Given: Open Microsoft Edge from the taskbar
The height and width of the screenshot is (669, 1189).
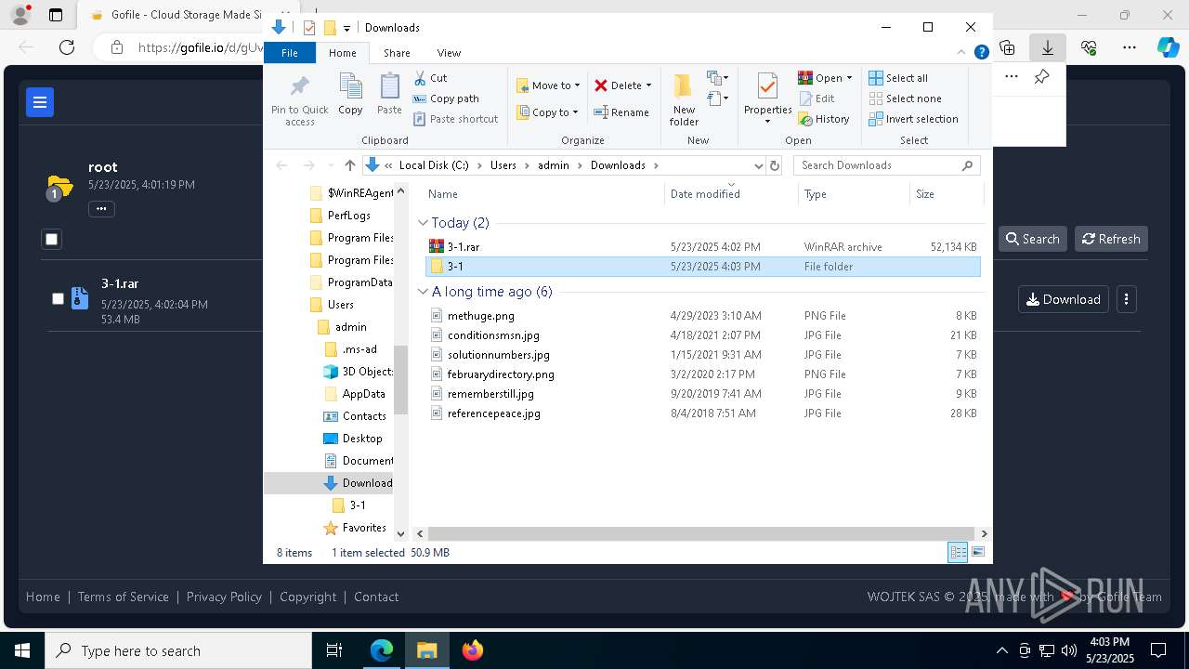Looking at the screenshot, I should 382,650.
